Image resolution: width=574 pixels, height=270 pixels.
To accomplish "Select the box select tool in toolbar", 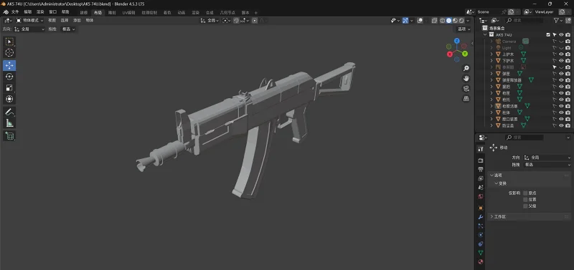I will [9, 42].
